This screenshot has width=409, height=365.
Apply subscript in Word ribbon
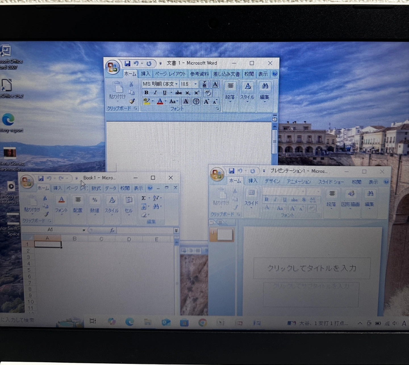click(x=187, y=93)
